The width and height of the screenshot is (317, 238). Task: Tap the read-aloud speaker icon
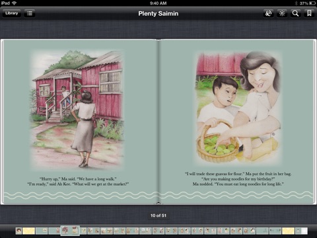point(268,13)
